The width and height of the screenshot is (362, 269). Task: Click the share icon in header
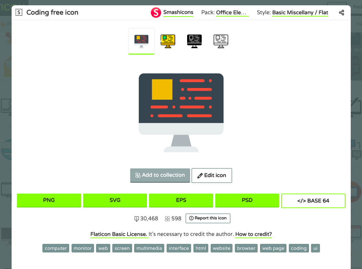point(341,13)
